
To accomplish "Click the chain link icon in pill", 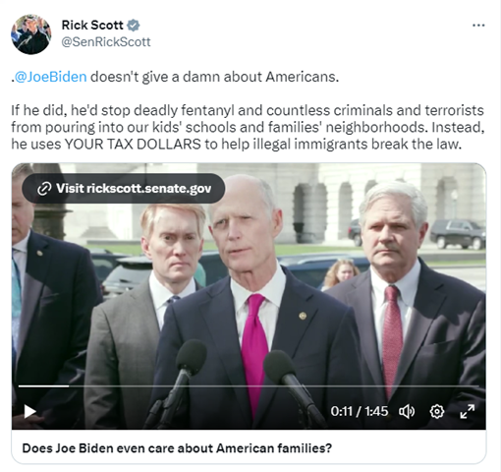I will [44, 189].
